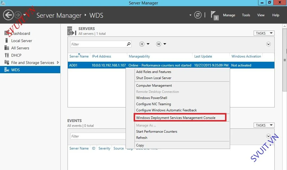287x170 pixels.
Task: Choose Refresh in context menu
Action: 142,137
